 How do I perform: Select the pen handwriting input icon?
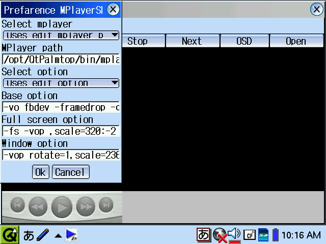[x=43, y=235]
